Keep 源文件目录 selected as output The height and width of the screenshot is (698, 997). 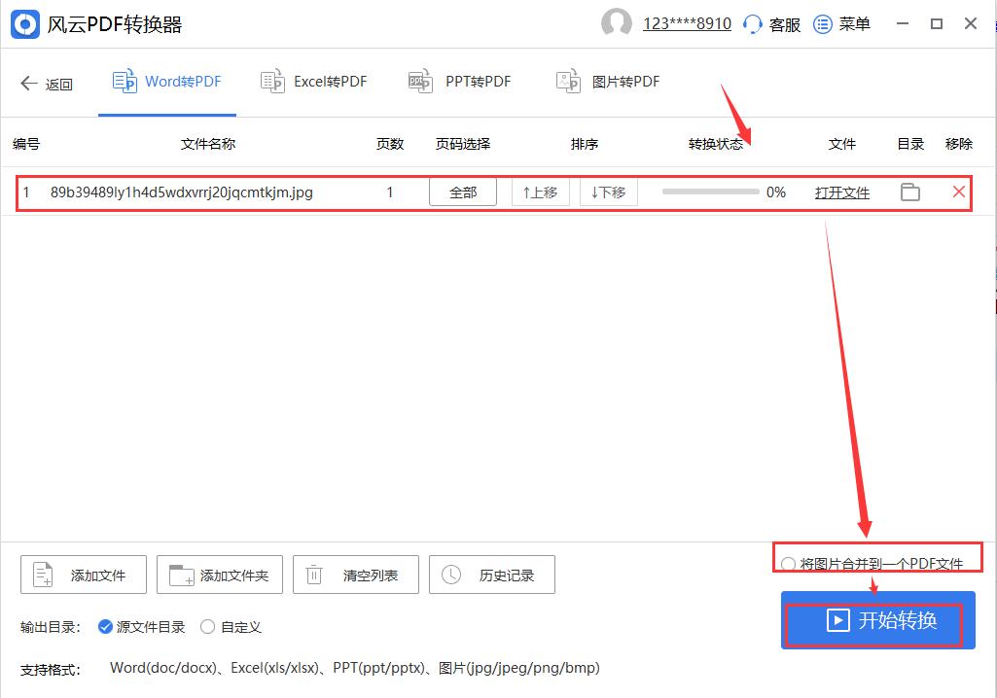point(105,627)
